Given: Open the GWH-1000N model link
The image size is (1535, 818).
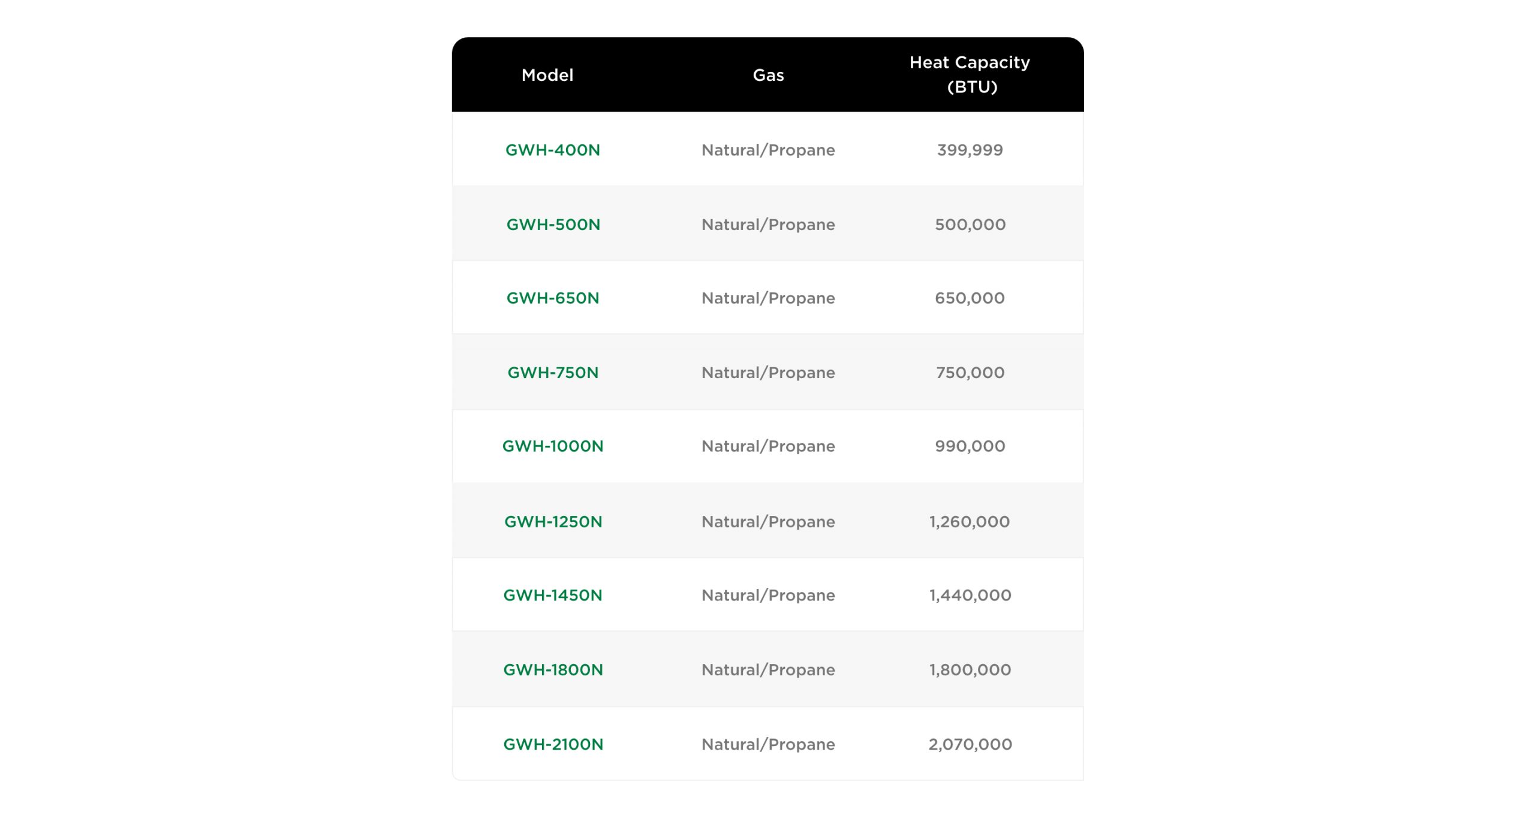Looking at the screenshot, I should coord(552,446).
